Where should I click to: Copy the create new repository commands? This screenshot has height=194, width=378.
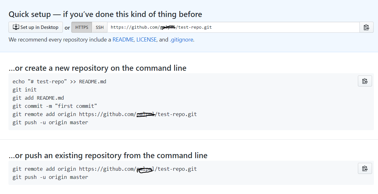click(x=365, y=81)
